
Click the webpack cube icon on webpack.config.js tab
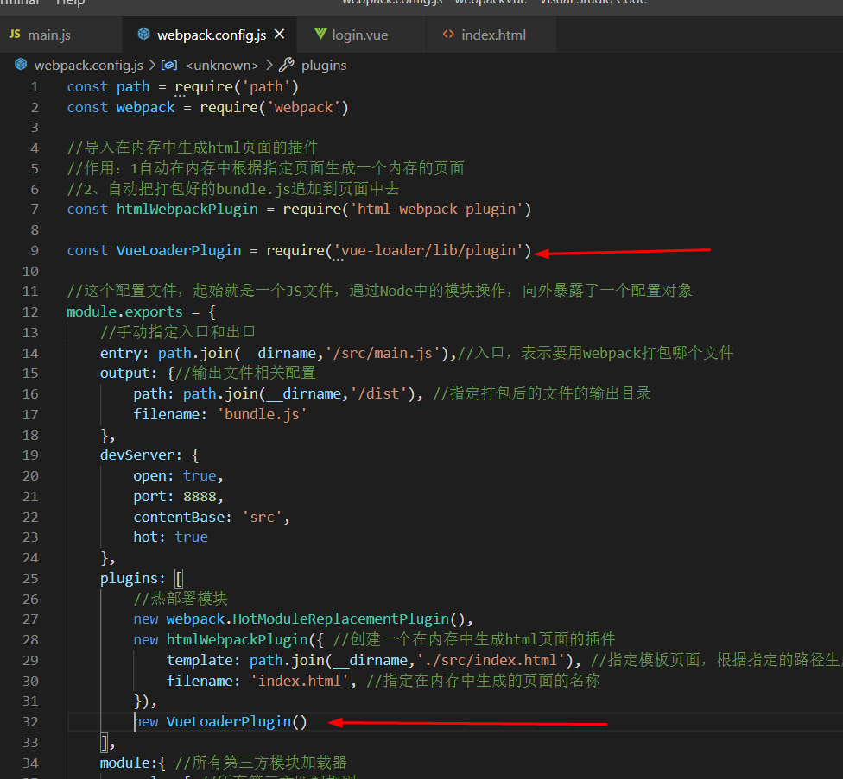(143, 35)
